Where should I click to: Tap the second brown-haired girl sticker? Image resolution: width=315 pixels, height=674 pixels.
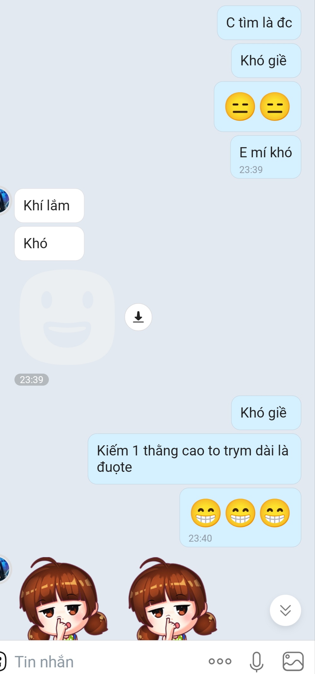pyautogui.click(x=173, y=599)
